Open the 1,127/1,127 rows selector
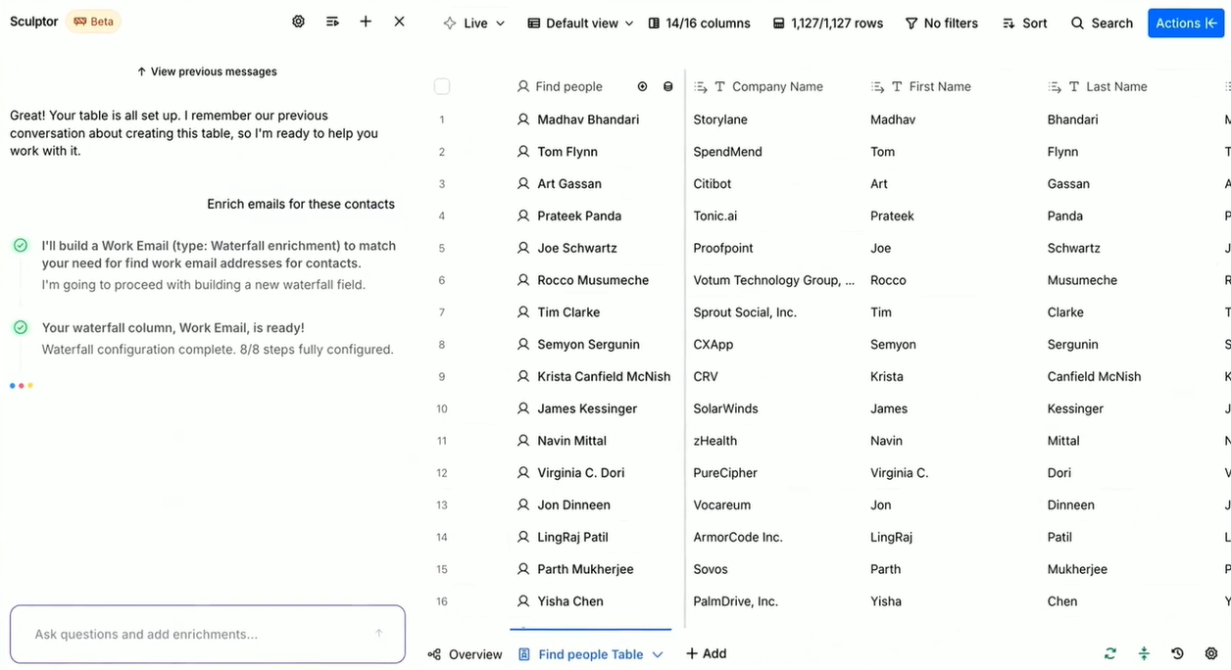This screenshot has width=1231, height=670. pos(827,23)
